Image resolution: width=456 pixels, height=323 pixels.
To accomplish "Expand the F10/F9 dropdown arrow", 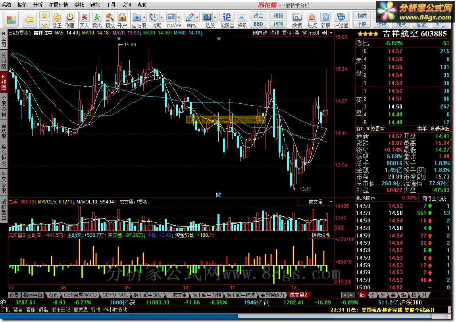I will point(179,17).
